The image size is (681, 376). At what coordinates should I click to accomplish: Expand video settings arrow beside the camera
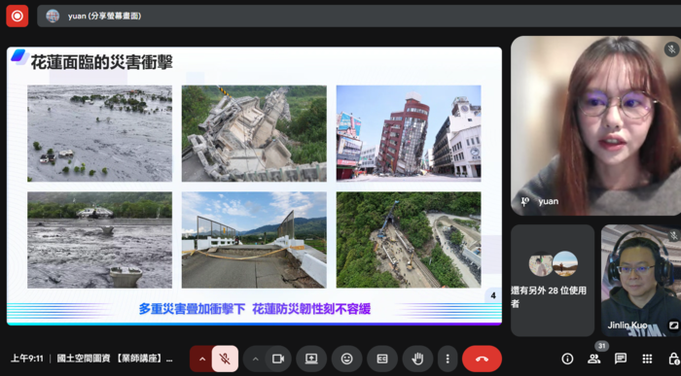255,359
